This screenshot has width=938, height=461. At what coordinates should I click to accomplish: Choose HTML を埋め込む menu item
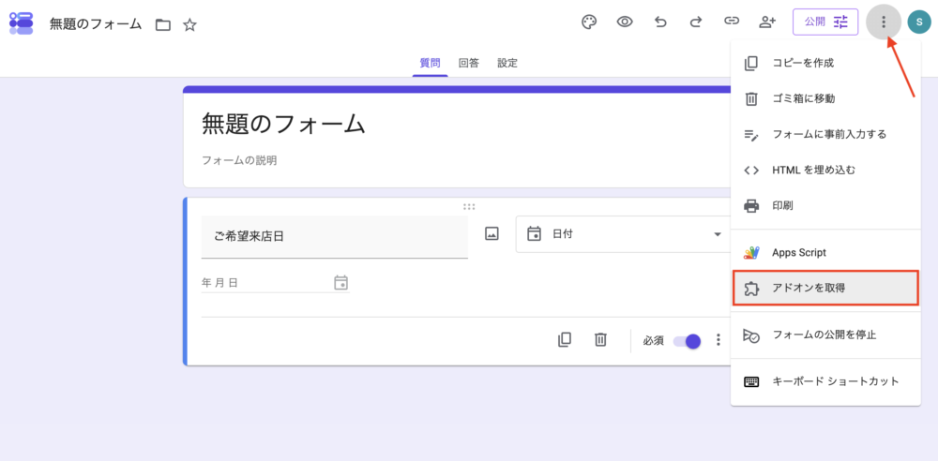pos(825,170)
